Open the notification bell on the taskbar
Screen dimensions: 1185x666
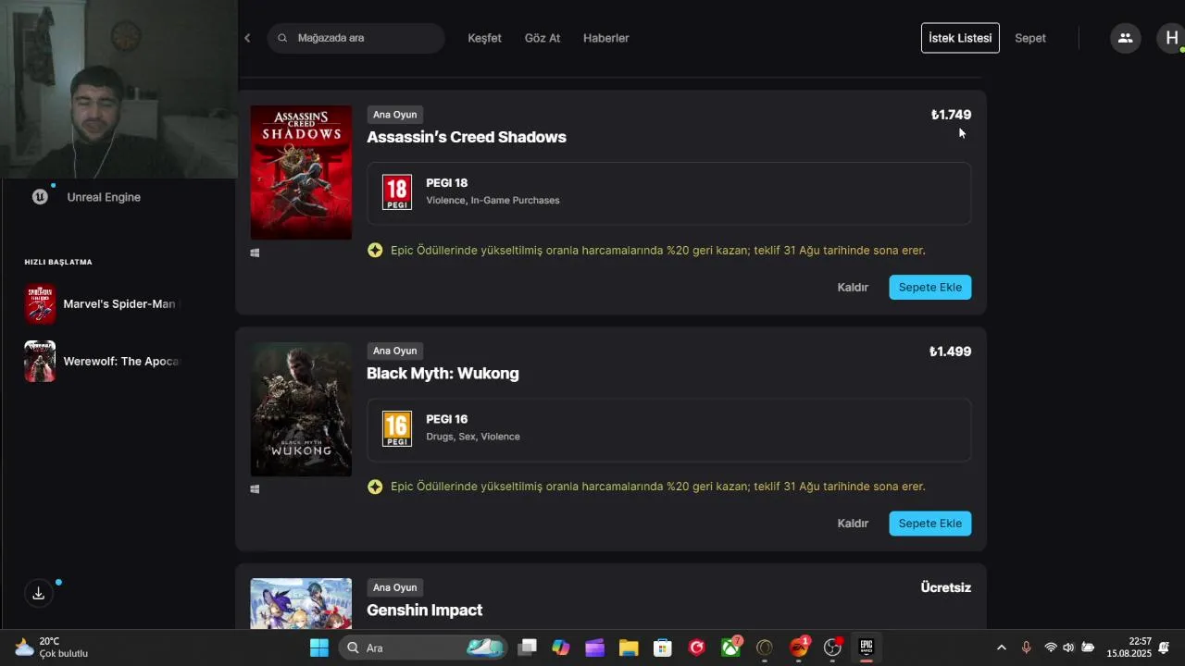point(1165,647)
